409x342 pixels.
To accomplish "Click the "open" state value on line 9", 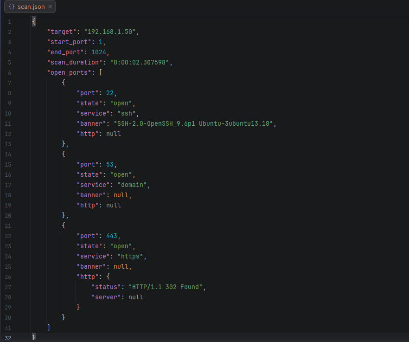I will 121,103.
